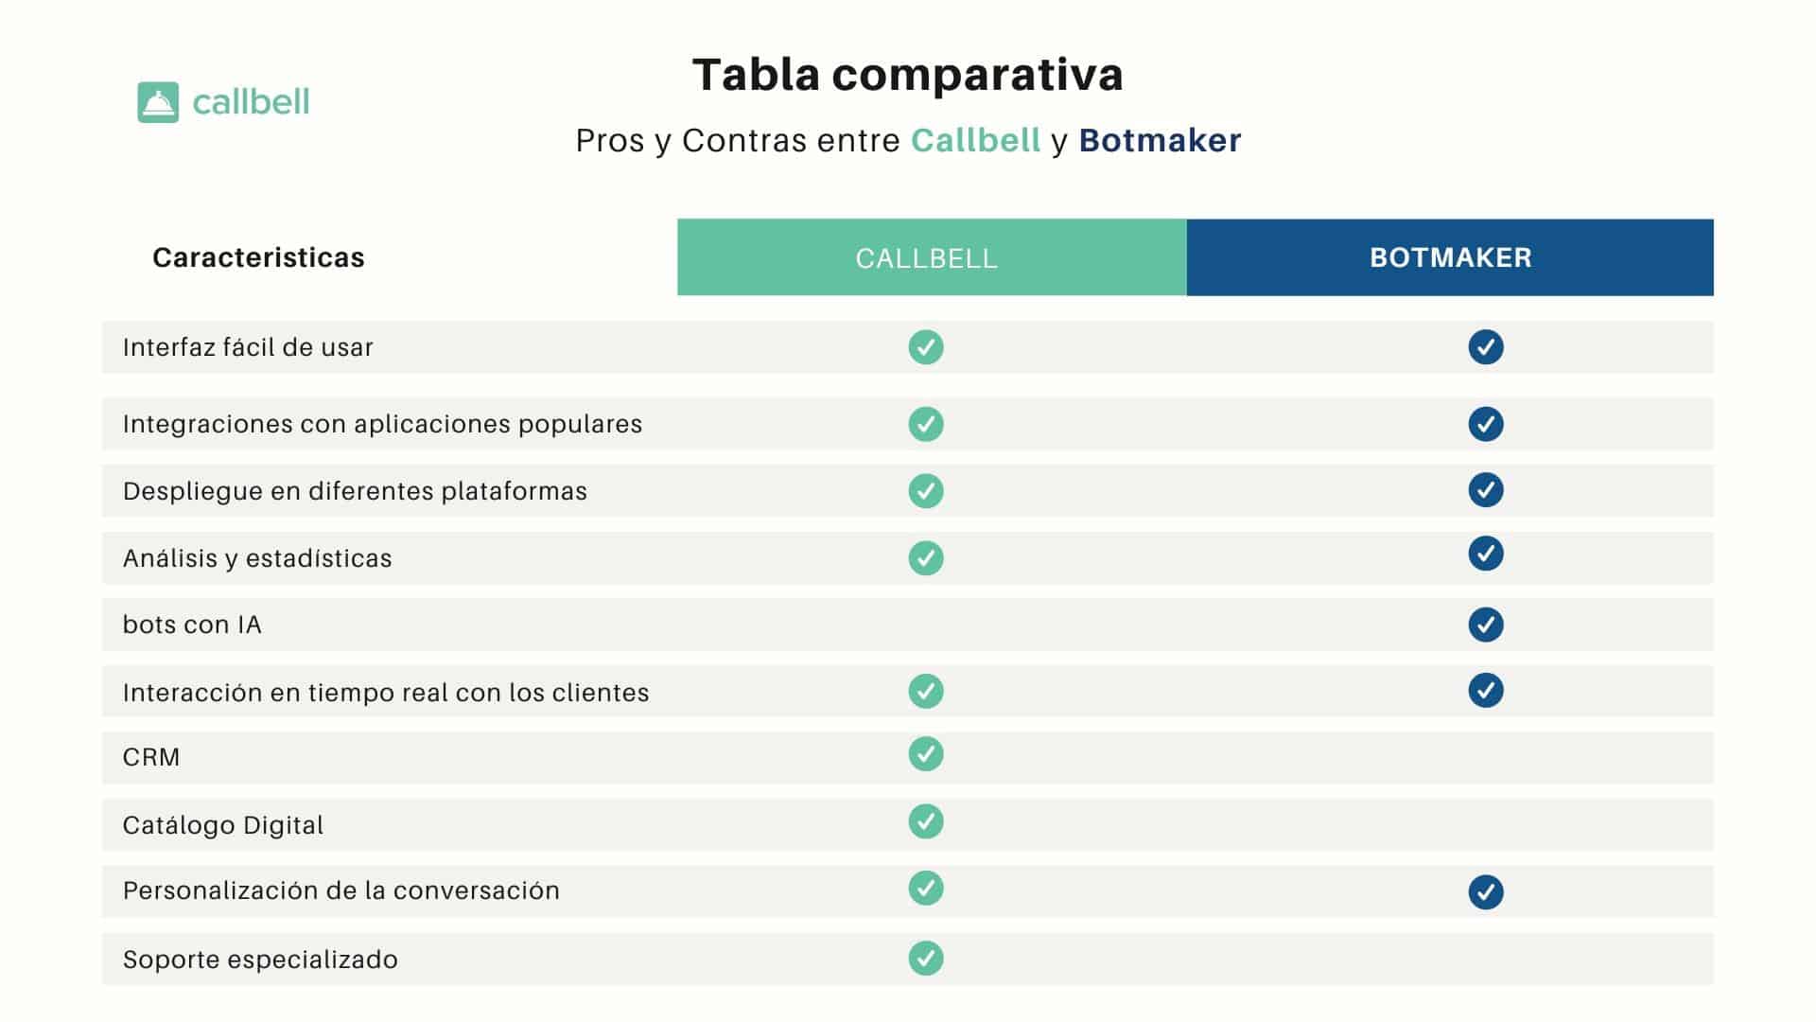Select the BOTMAKER column header
The width and height of the screenshot is (1816, 1022).
(x=1450, y=257)
